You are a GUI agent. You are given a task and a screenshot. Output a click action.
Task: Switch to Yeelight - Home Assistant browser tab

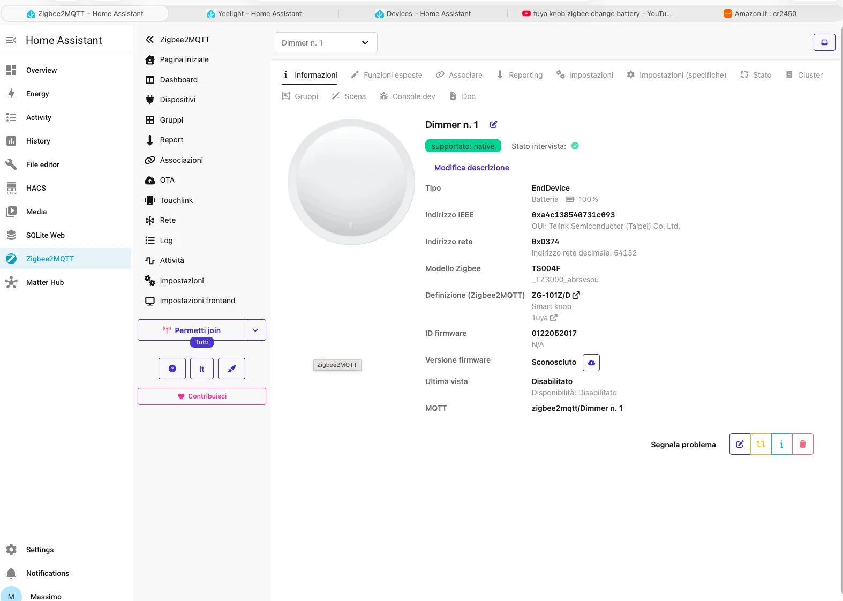pos(254,13)
